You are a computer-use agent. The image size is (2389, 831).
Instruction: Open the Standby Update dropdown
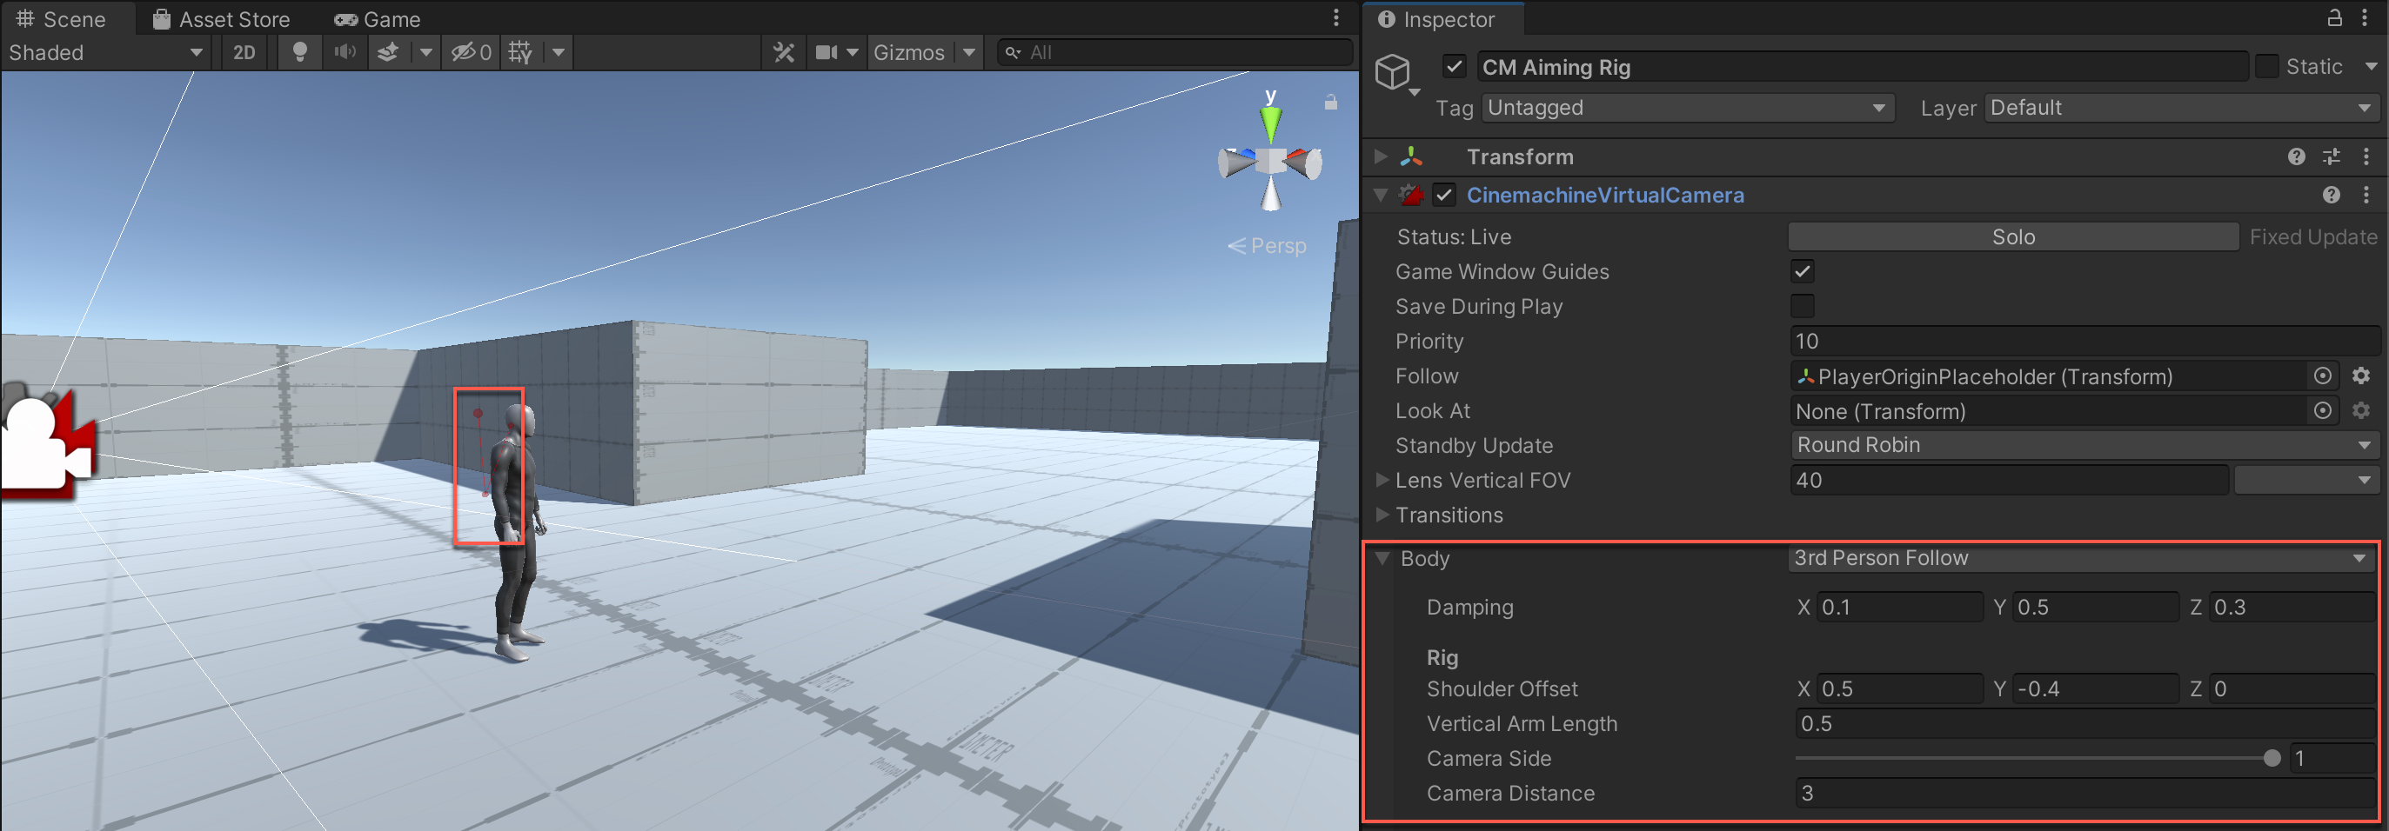(x=2082, y=446)
